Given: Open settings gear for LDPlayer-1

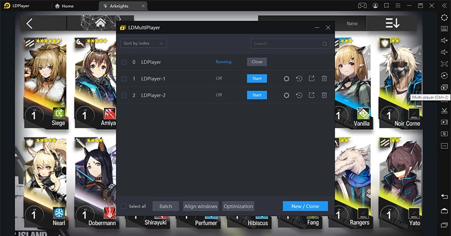Looking at the screenshot, I should pyautogui.click(x=286, y=79).
